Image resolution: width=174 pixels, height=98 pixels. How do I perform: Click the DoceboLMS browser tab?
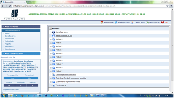pos(14,2)
